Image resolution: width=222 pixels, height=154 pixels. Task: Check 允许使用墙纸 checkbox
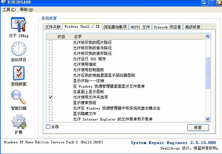tap(50, 64)
